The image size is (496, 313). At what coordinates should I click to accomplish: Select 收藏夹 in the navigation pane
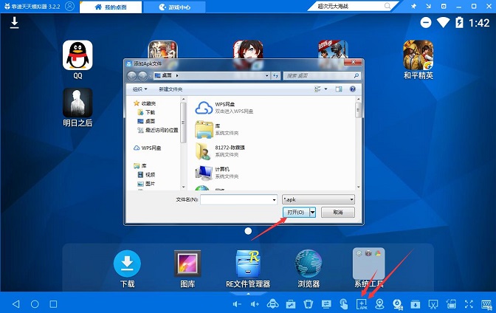pos(145,103)
